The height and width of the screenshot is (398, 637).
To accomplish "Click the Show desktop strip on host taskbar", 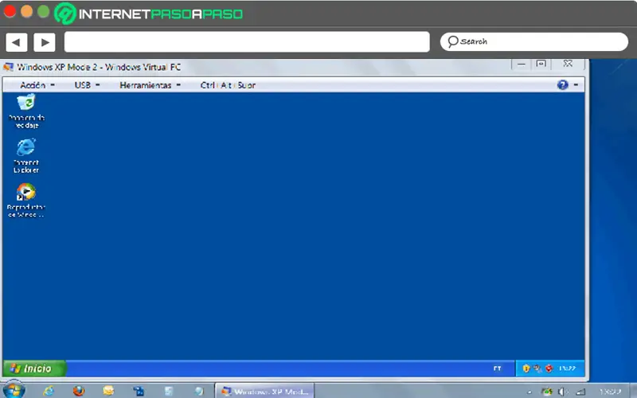I will 633,391.
